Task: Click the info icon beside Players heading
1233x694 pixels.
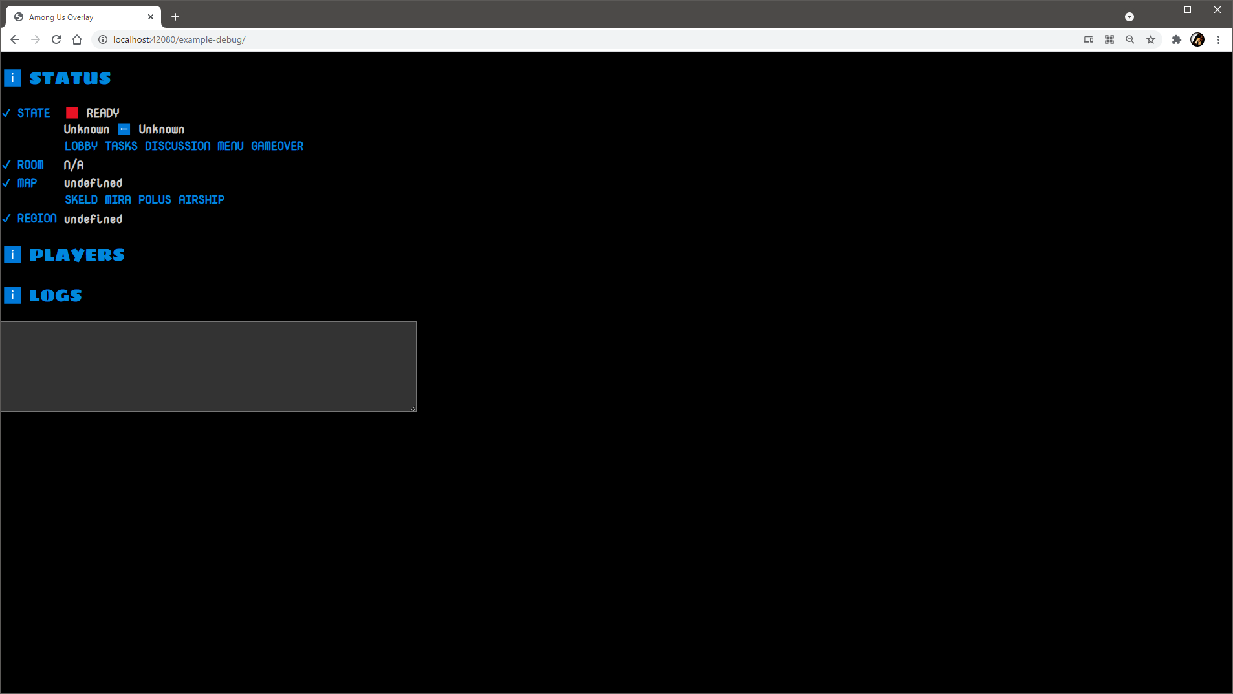Action: (x=12, y=255)
